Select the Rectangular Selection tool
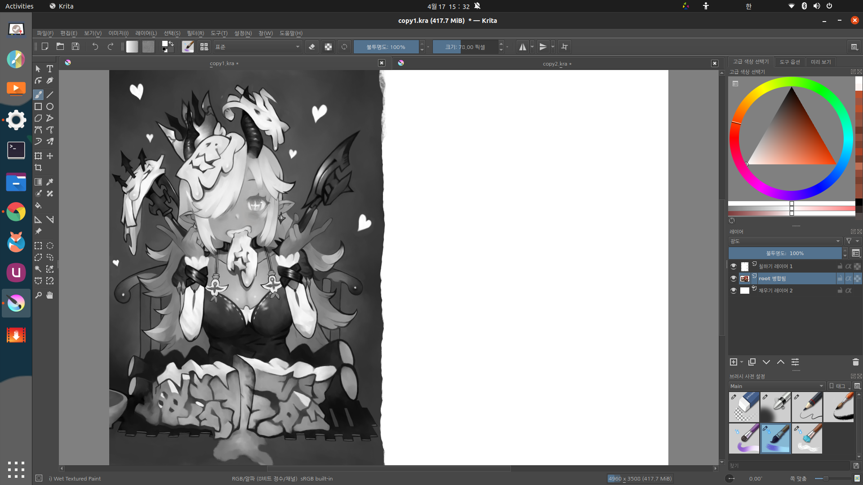863x485 pixels. point(38,246)
